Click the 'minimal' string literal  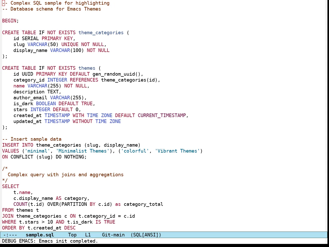37,151
